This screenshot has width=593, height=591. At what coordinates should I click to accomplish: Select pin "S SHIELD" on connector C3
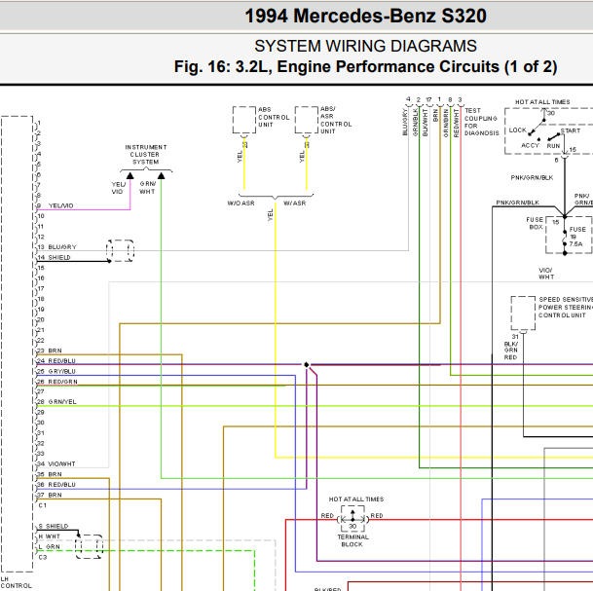point(54,527)
